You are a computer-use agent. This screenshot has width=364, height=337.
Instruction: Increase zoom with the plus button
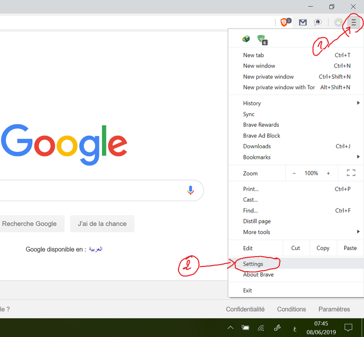(328, 173)
